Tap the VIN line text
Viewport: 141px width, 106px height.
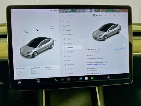[x=95, y=59]
